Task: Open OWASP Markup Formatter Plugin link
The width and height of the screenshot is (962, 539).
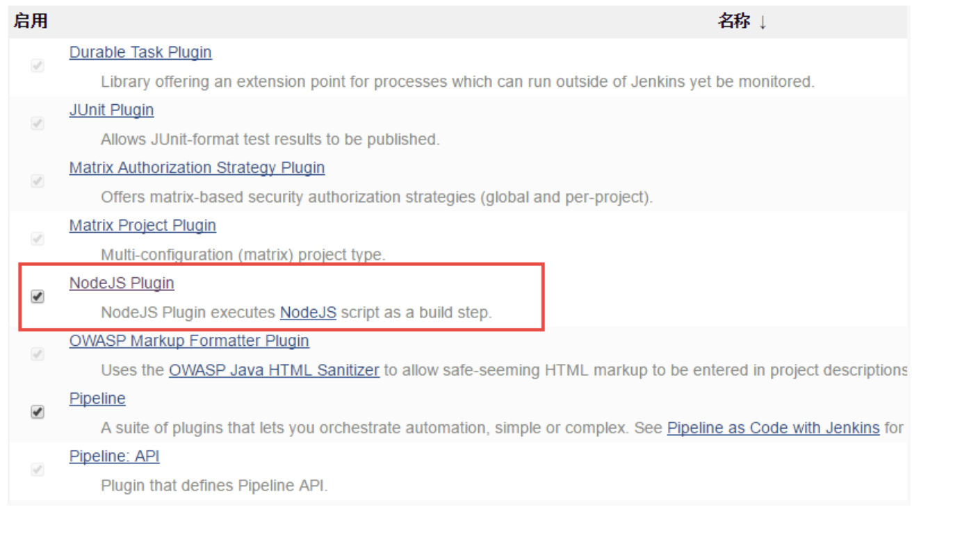Action: tap(189, 341)
